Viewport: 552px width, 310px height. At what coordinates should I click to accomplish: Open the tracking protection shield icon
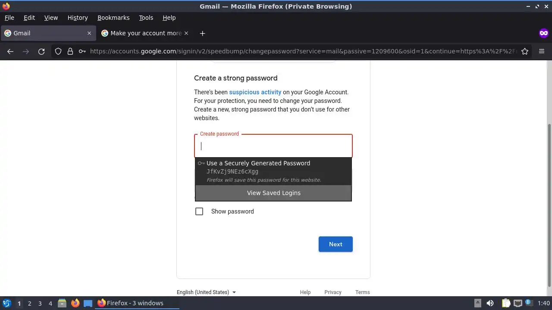(x=58, y=51)
